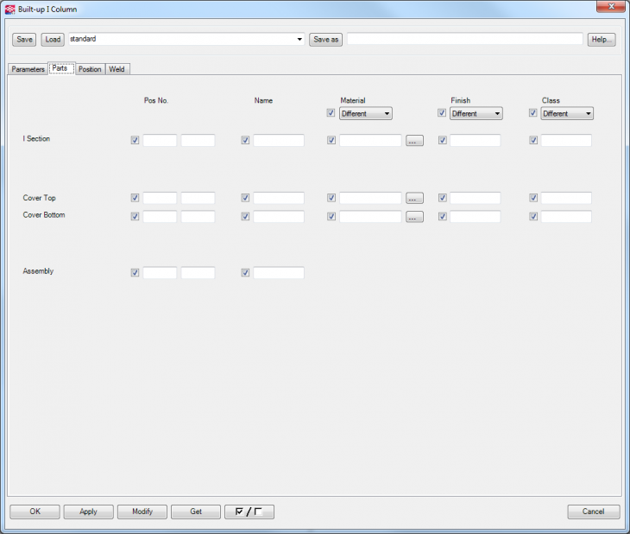Click the Modify button
Screen dimensions: 630x534
click(142, 512)
